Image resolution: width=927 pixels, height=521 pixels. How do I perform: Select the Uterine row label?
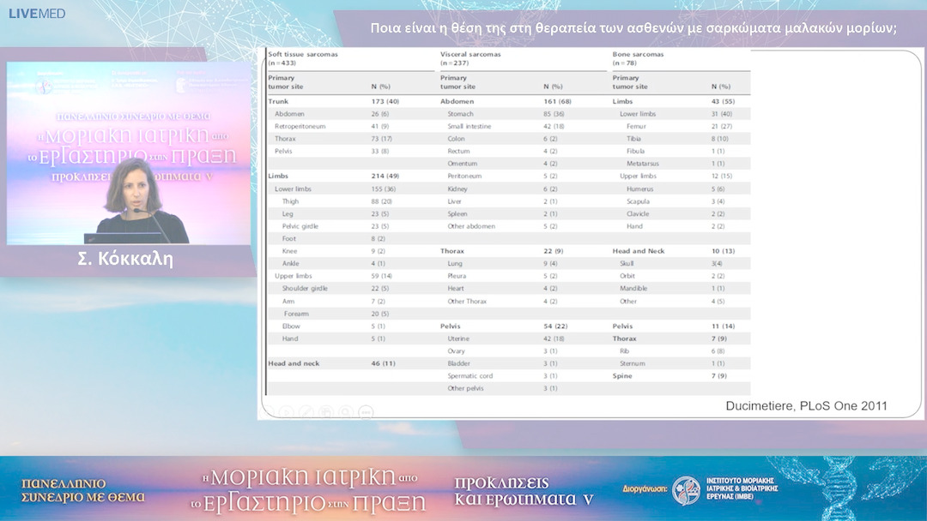pos(458,338)
